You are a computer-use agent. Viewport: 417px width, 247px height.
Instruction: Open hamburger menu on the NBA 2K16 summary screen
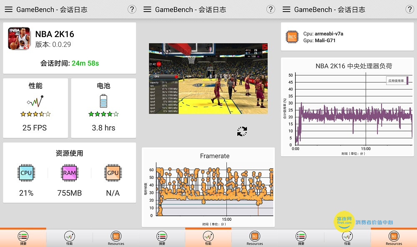point(8,9)
